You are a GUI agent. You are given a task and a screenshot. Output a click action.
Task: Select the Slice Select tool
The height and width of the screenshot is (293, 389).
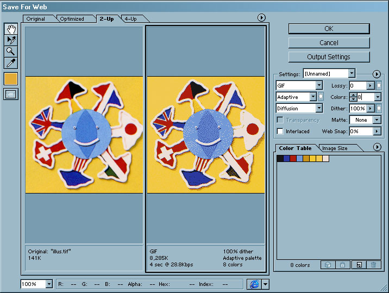tap(11, 40)
